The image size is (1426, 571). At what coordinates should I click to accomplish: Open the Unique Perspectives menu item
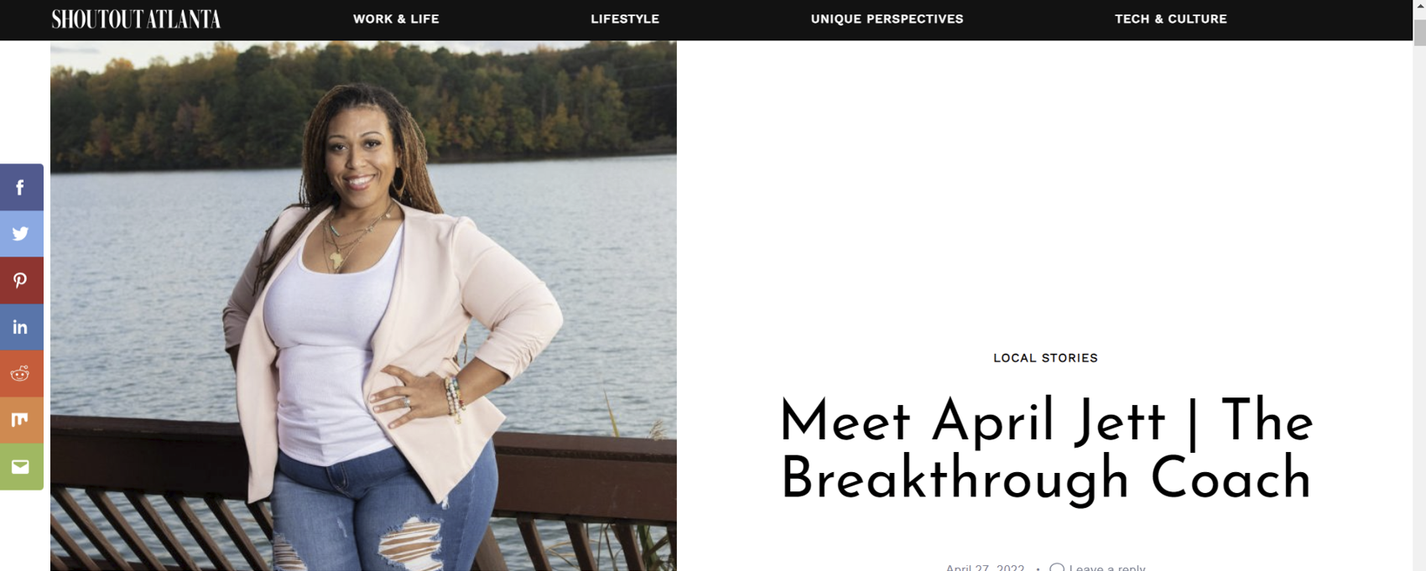point(887,19)
